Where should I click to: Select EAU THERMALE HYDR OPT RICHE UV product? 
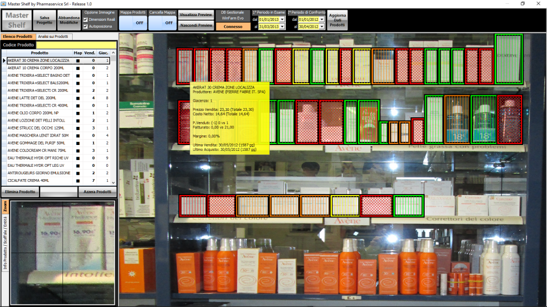[x=56, y=158]
